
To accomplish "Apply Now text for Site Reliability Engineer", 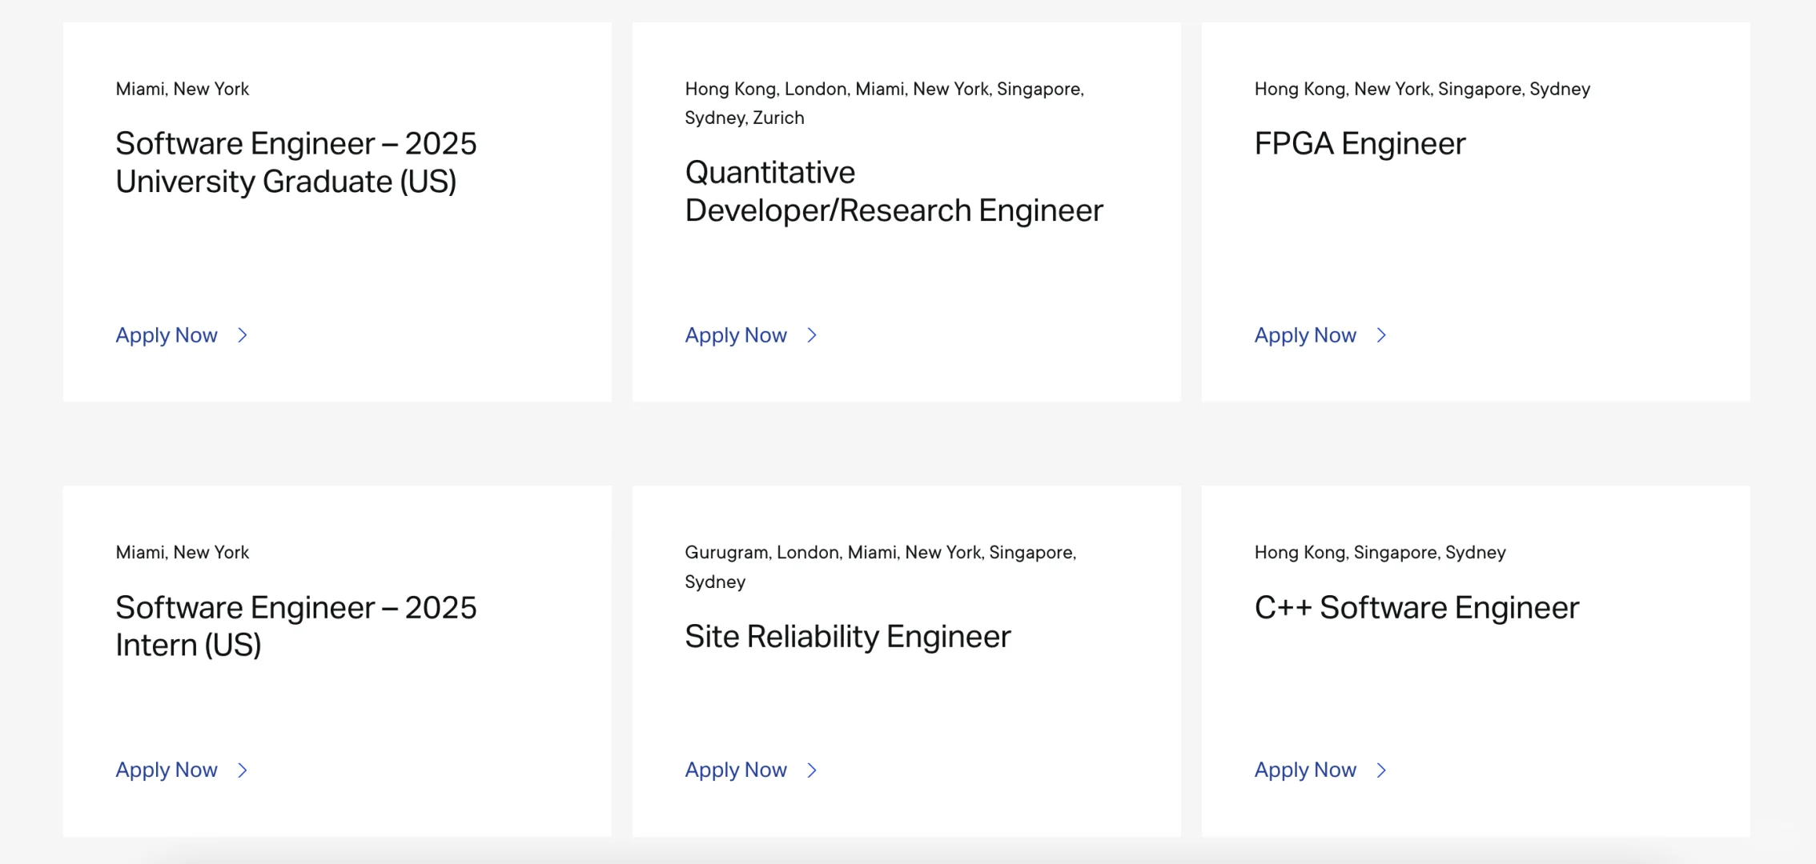I will (x=736, y=770).
